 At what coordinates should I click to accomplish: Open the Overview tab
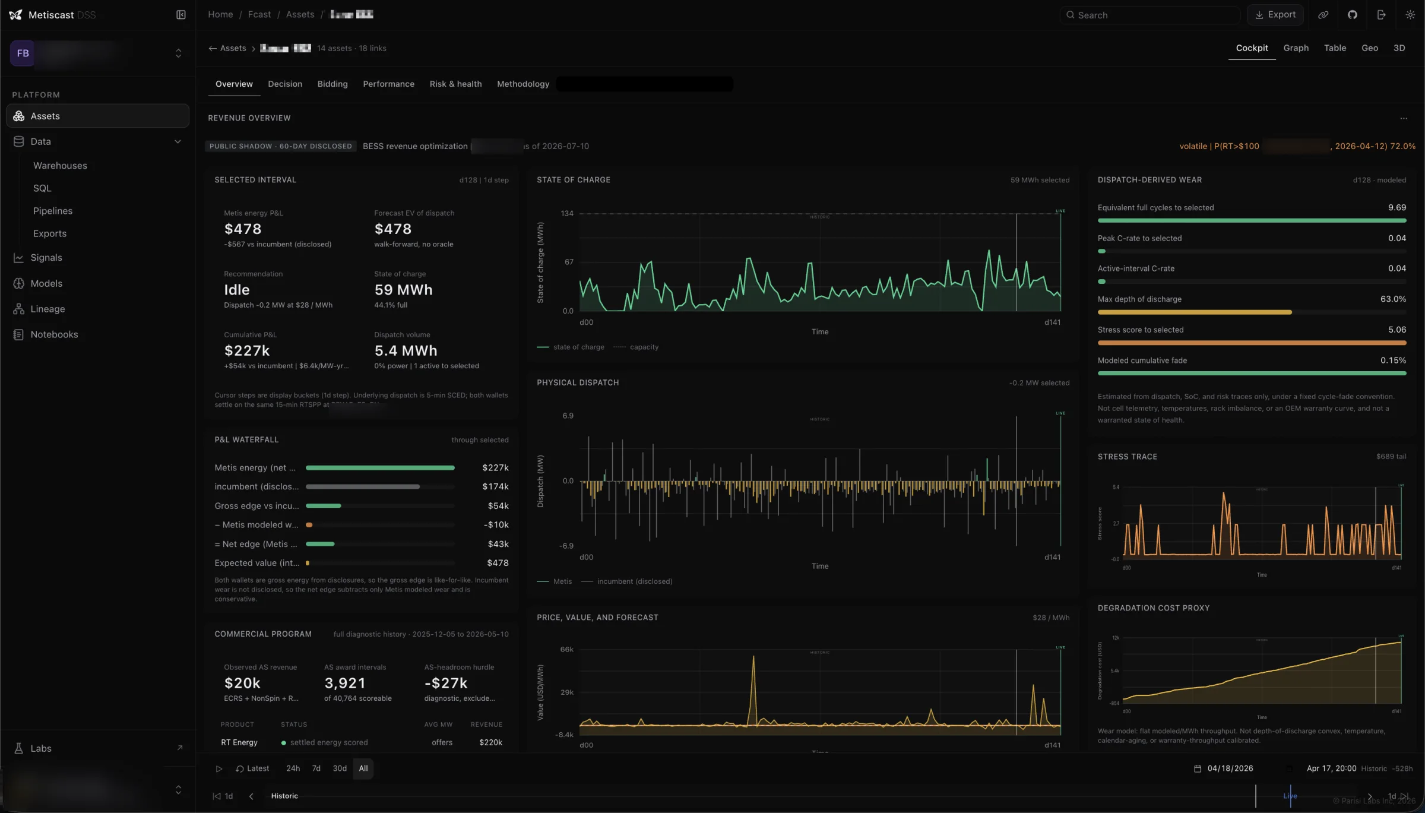[x=234, y=84]
